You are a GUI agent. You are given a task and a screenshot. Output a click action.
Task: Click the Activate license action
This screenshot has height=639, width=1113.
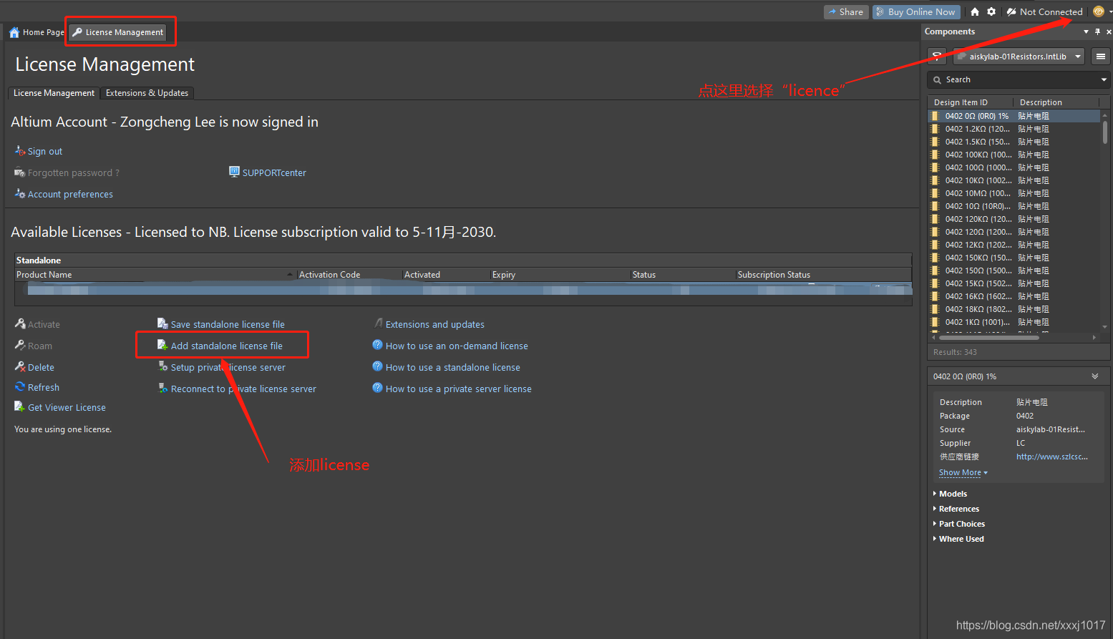(x=44, y=324)
